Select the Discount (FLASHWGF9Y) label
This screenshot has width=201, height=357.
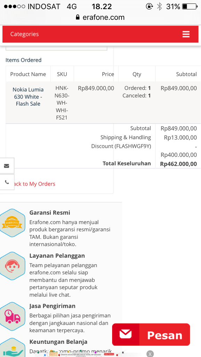[x=121, y=146]
